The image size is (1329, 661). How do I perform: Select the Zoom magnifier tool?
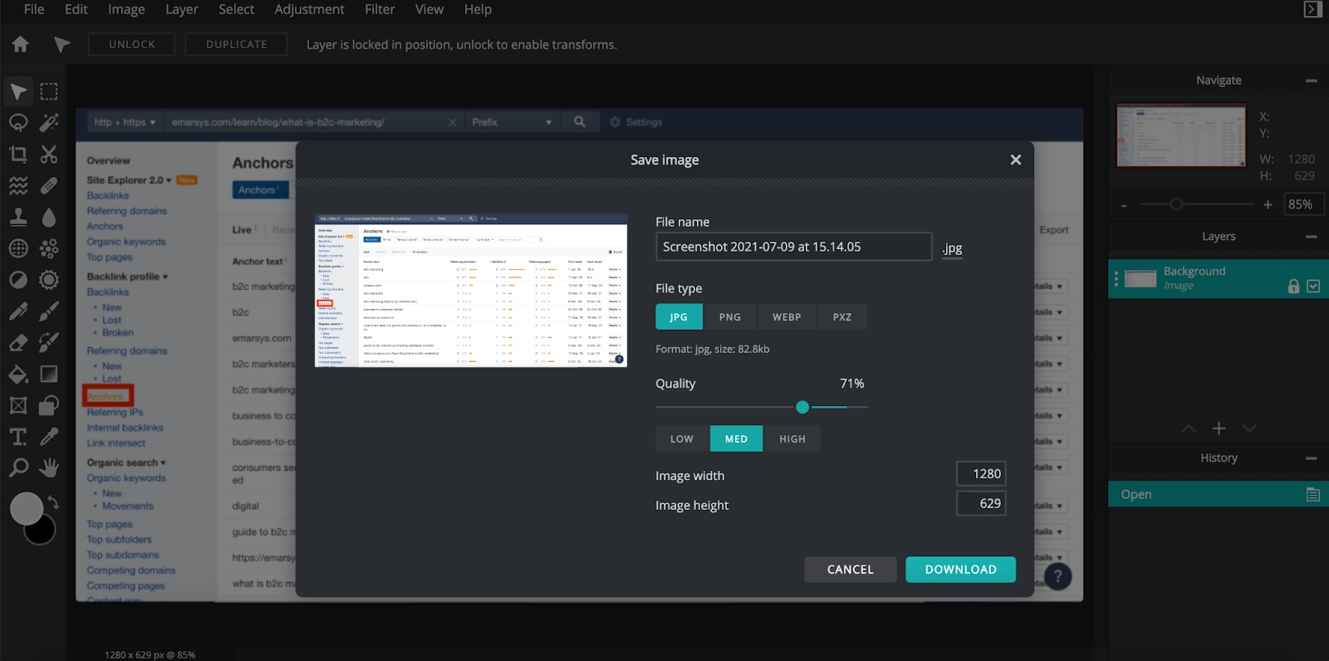[x=18, y=468]
